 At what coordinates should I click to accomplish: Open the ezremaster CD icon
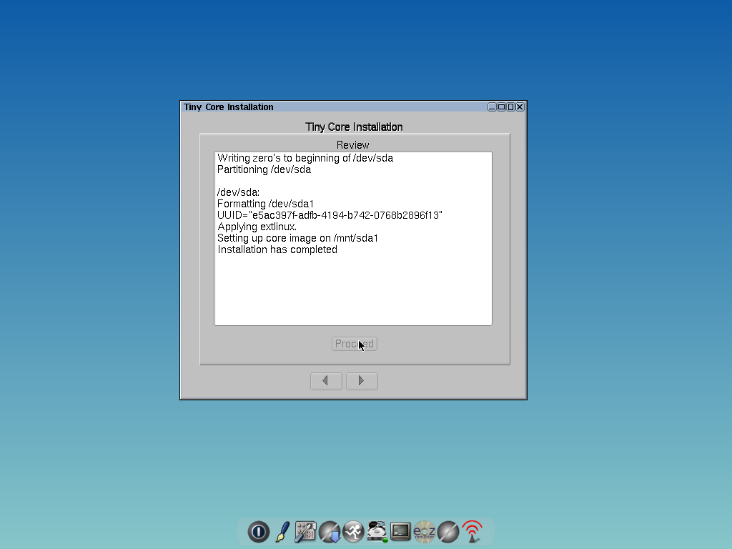click(425, 532)
